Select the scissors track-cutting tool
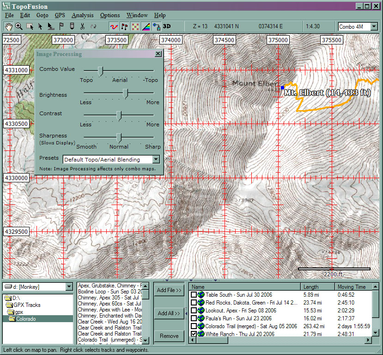 point(81,26)
